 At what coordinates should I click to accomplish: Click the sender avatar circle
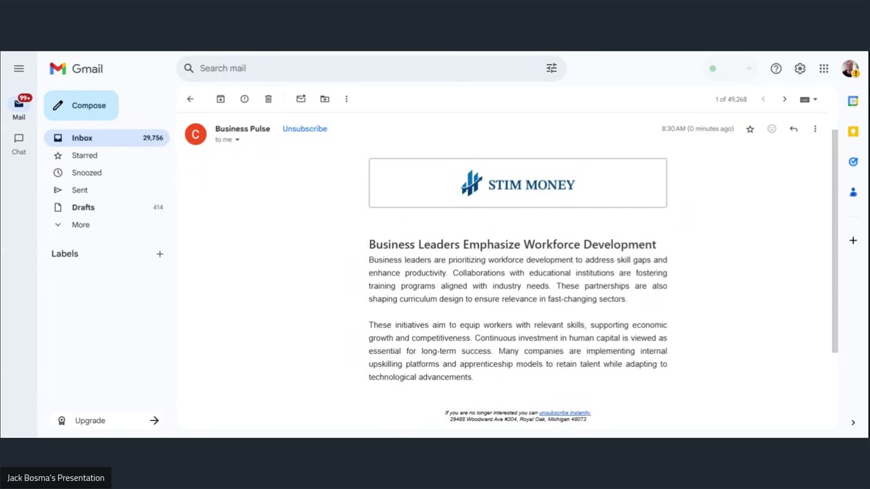pyautogui.click(x=196, y=134)
